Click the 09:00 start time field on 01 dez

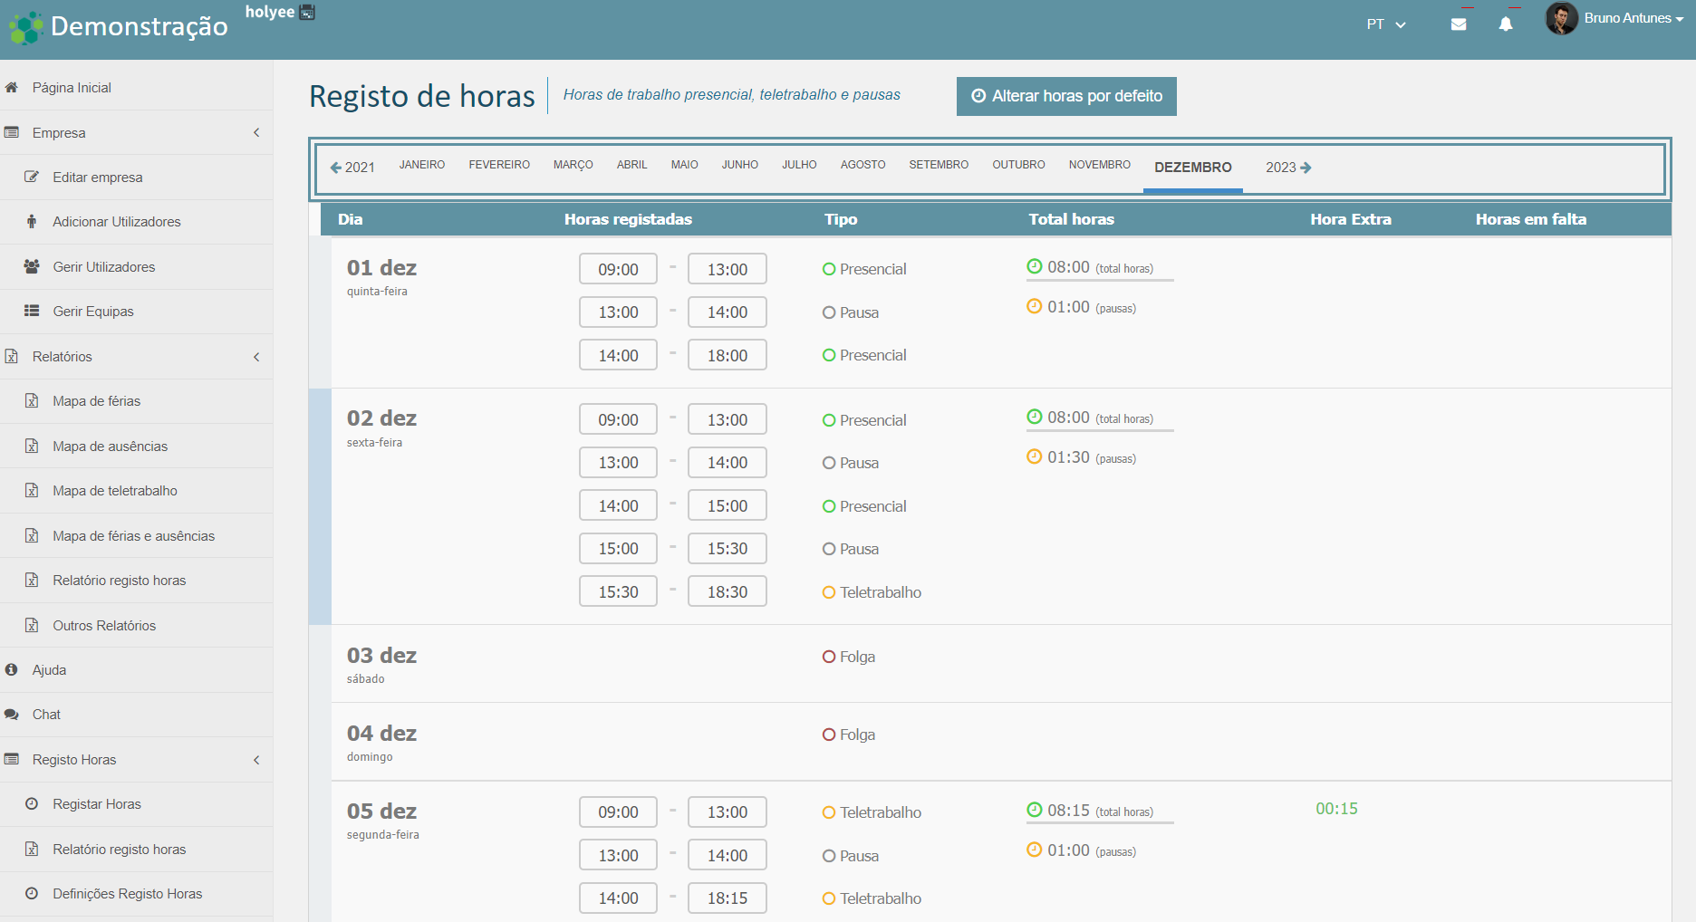(618, 268)
